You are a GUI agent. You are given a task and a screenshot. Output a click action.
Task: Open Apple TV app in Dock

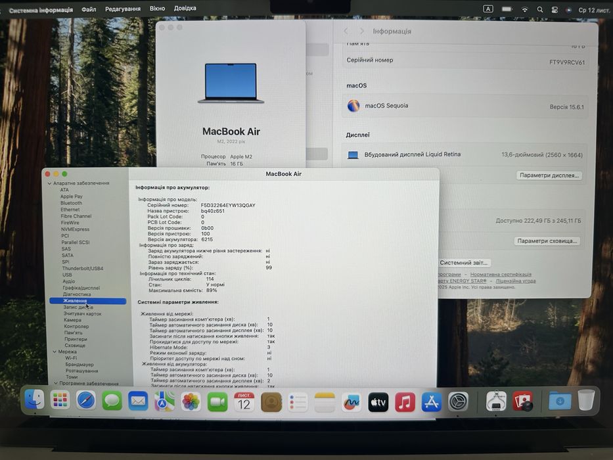pos(378,402)
